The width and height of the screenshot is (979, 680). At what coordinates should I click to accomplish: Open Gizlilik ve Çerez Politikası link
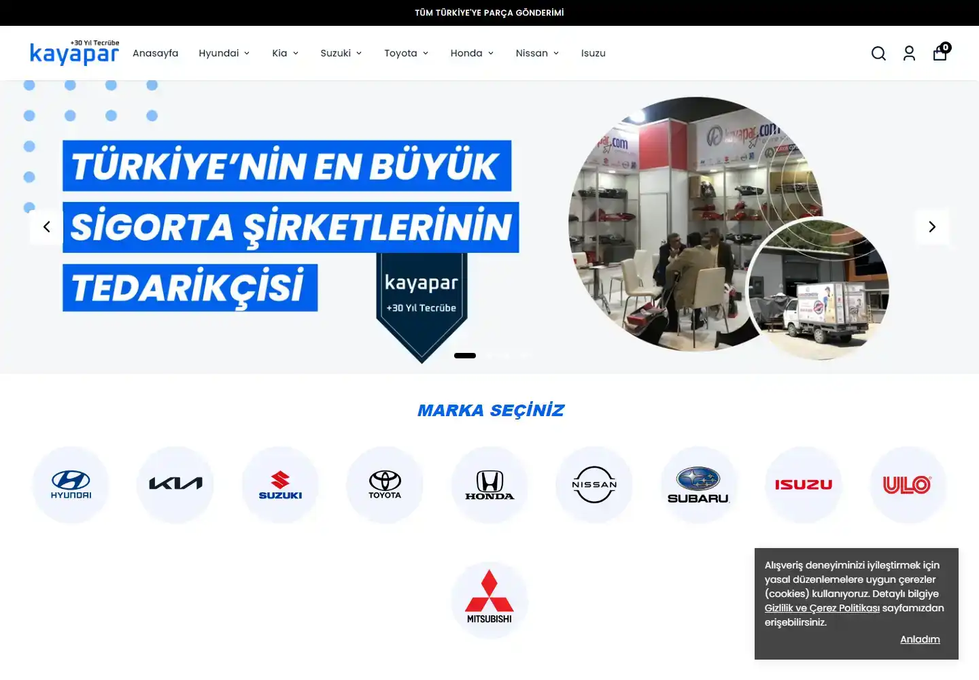[x=822, y=608]
